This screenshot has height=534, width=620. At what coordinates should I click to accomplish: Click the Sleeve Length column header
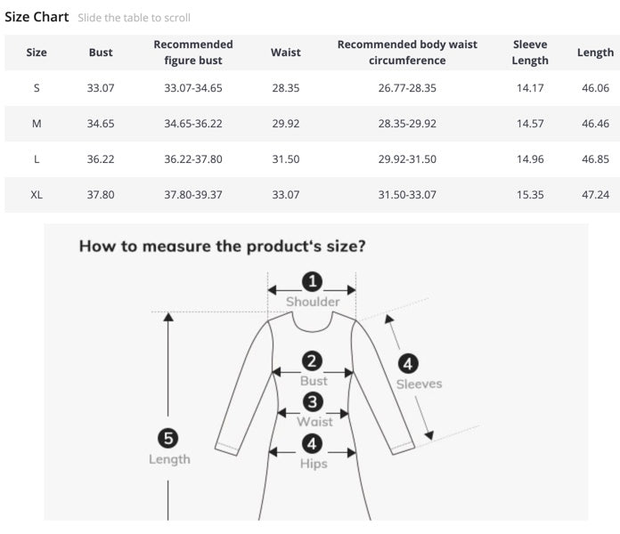point(530,53)
